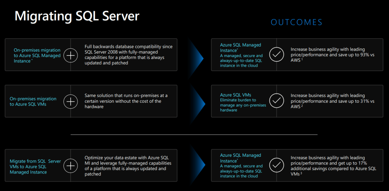Select the Migrating SQL Server title
This screenshot has width=389, height=191.
[x=77, y=16]
